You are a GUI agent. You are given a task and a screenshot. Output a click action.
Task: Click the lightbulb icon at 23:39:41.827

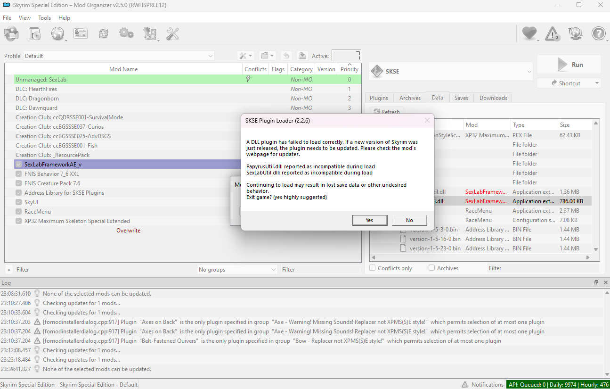tap(37, 369)
